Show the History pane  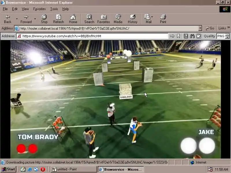click(x=133, y=19)
